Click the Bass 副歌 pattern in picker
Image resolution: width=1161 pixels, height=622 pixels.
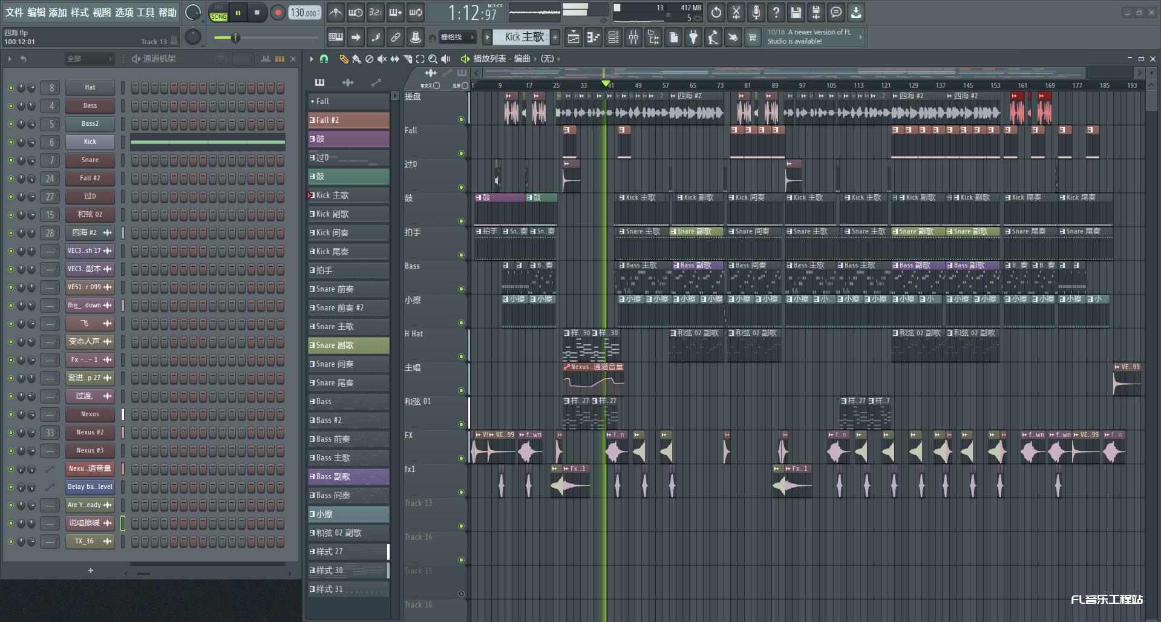tap(348, 477)
